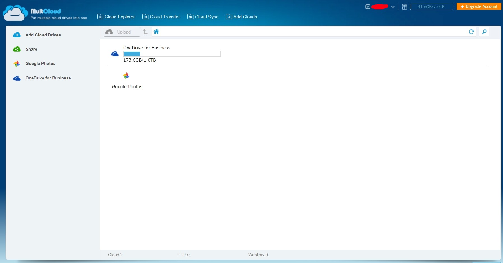The height and width of the screenshot is (263, 503).
Task: Click the FTP:0 status entry
Action: (184, 255)
